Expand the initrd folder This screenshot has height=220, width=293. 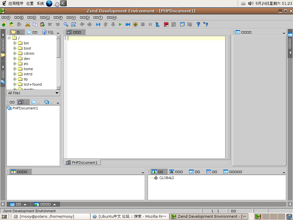coord(15,74)
